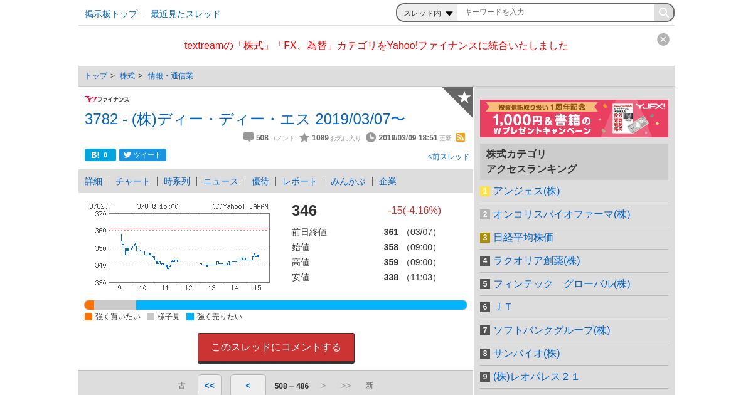This screenshot has width=753, height=395.
Task: Click the < previous page button
Action: (248, 386)
